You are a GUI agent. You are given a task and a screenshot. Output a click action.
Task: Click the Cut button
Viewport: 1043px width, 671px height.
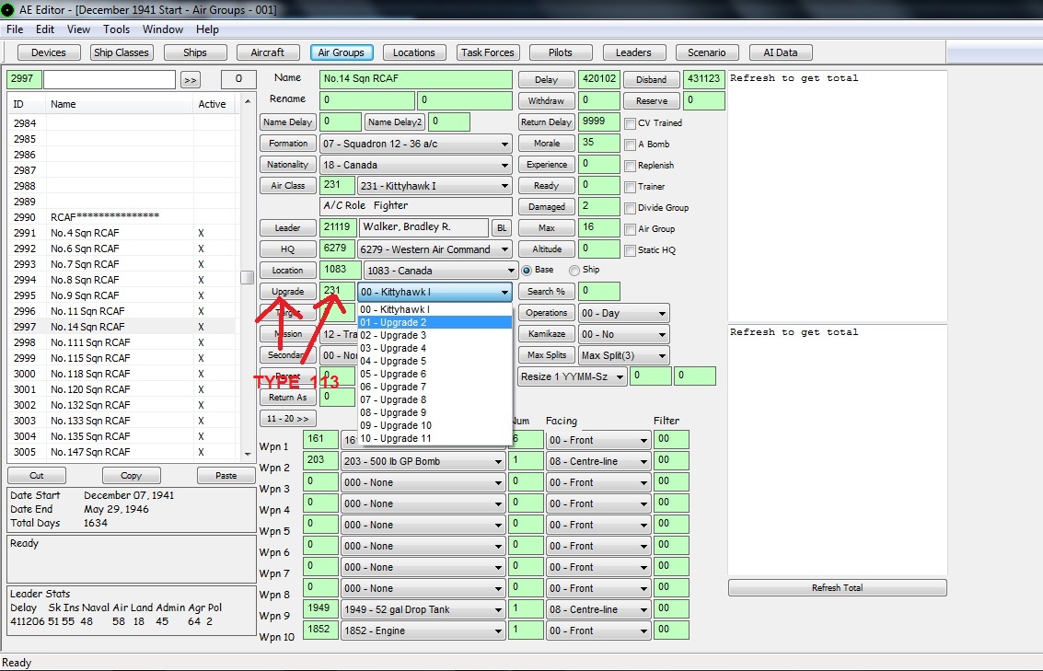[x=37, y=476]
